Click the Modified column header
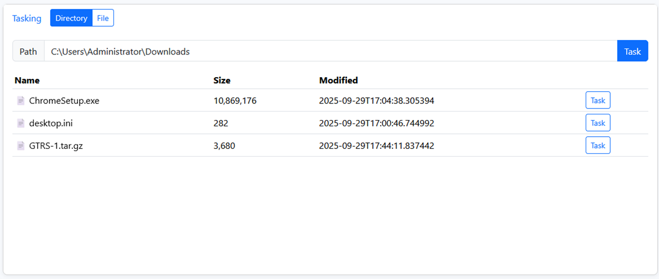 pyautogui.click(x=338, y=81)
